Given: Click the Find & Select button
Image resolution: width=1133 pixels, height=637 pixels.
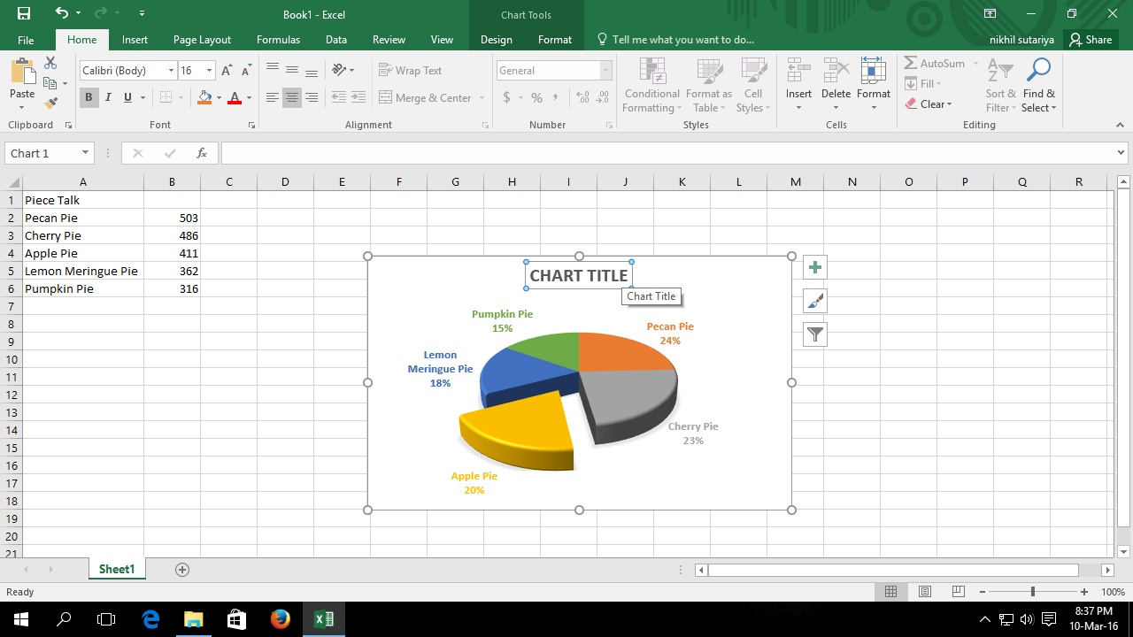Looking at the screenshot, I should 1038,86.
